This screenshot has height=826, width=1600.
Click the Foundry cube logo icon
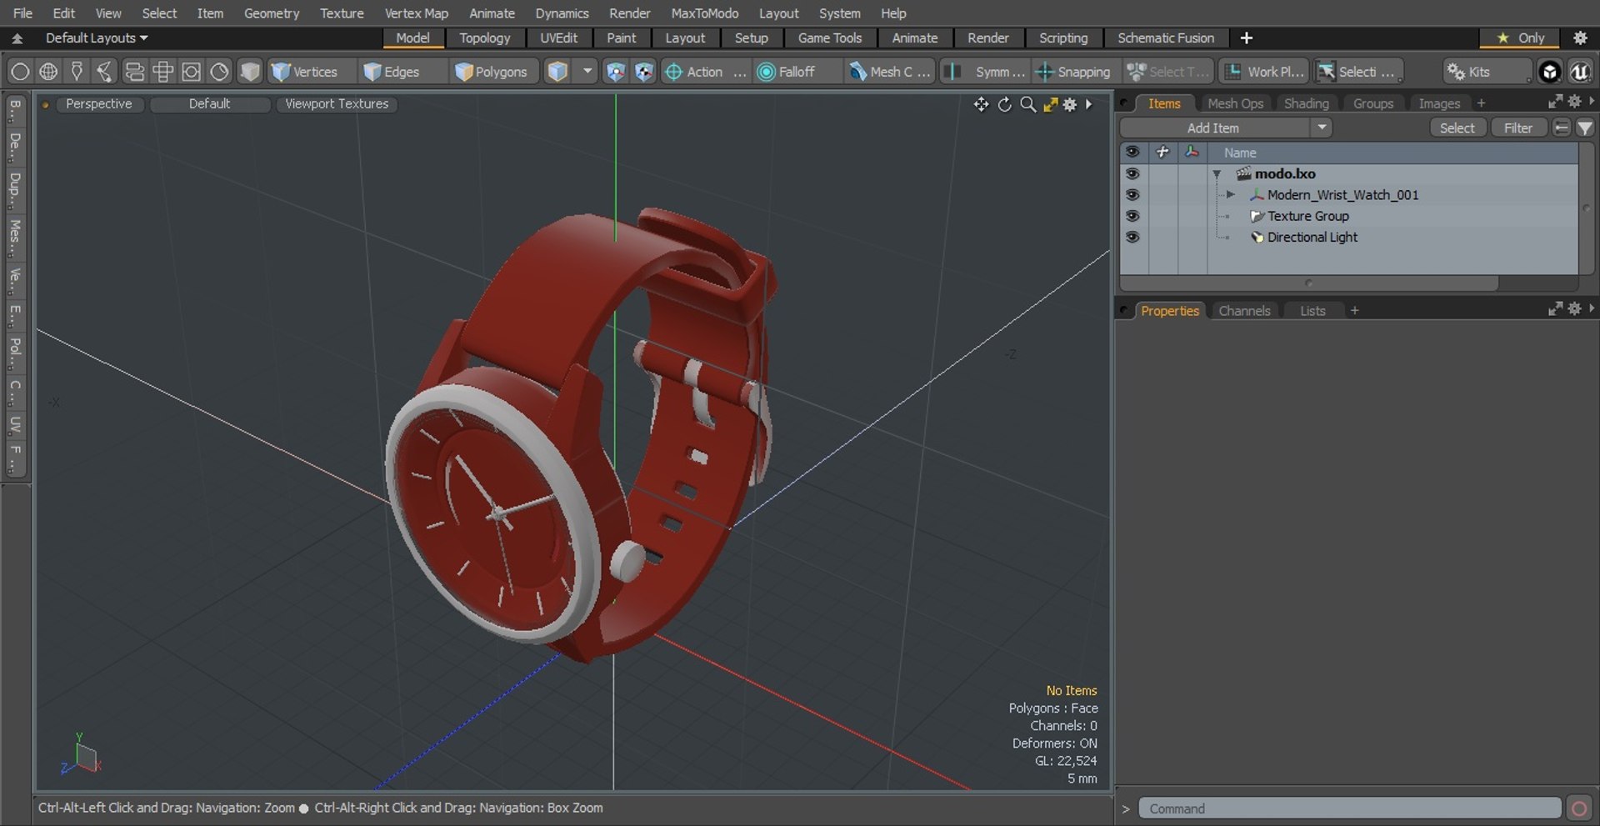point(1549,72)
